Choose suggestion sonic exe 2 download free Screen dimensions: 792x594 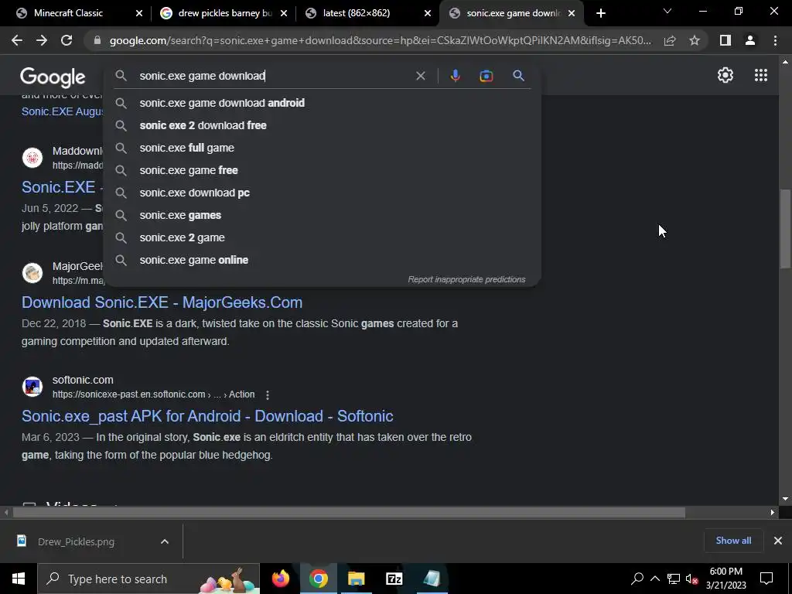(323, 125)
